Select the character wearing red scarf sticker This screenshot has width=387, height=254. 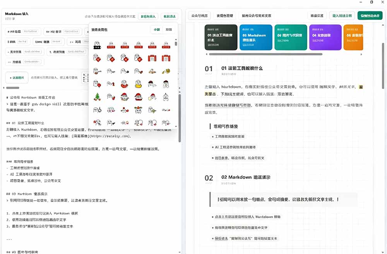click(125, 84)
